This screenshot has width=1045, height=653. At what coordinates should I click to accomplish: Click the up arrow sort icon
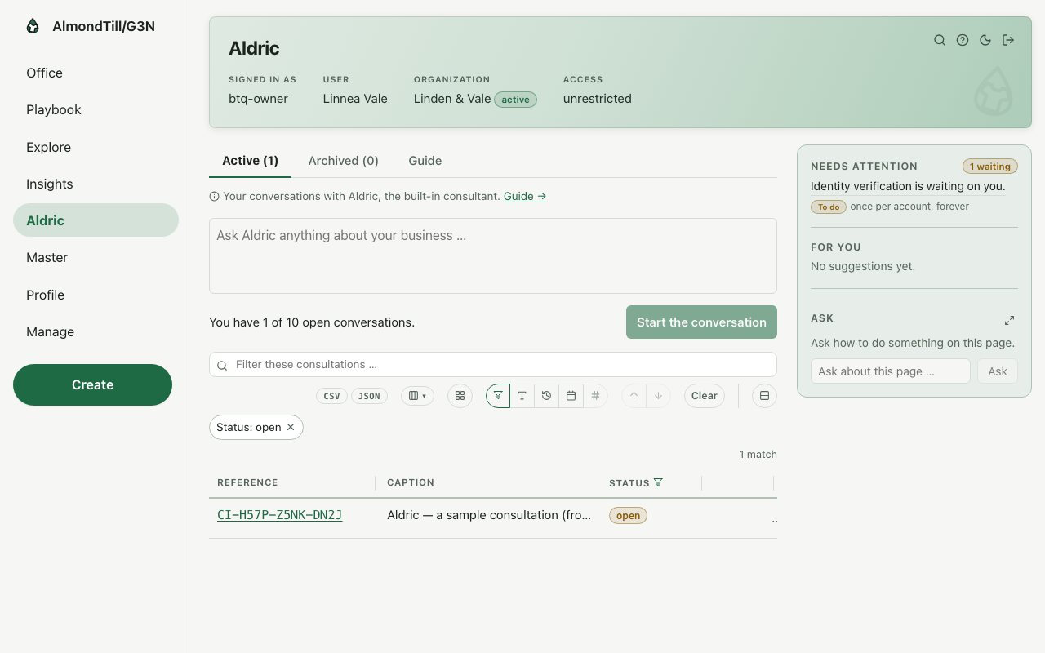[634, 396]
